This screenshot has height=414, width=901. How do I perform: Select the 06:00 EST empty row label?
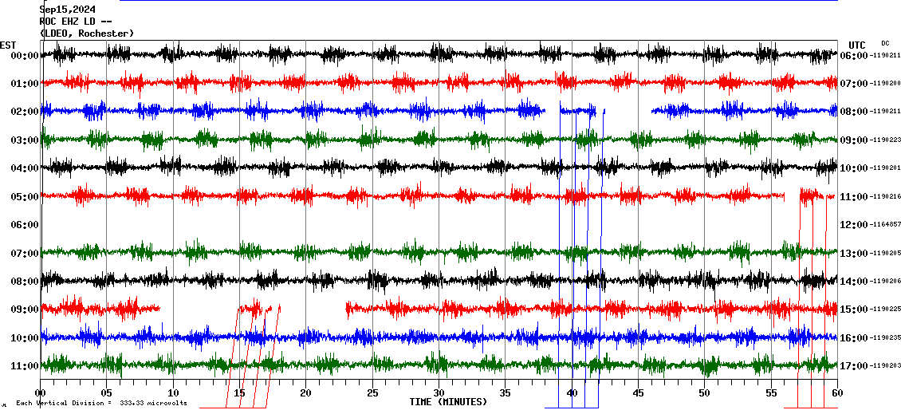[26, 225]
